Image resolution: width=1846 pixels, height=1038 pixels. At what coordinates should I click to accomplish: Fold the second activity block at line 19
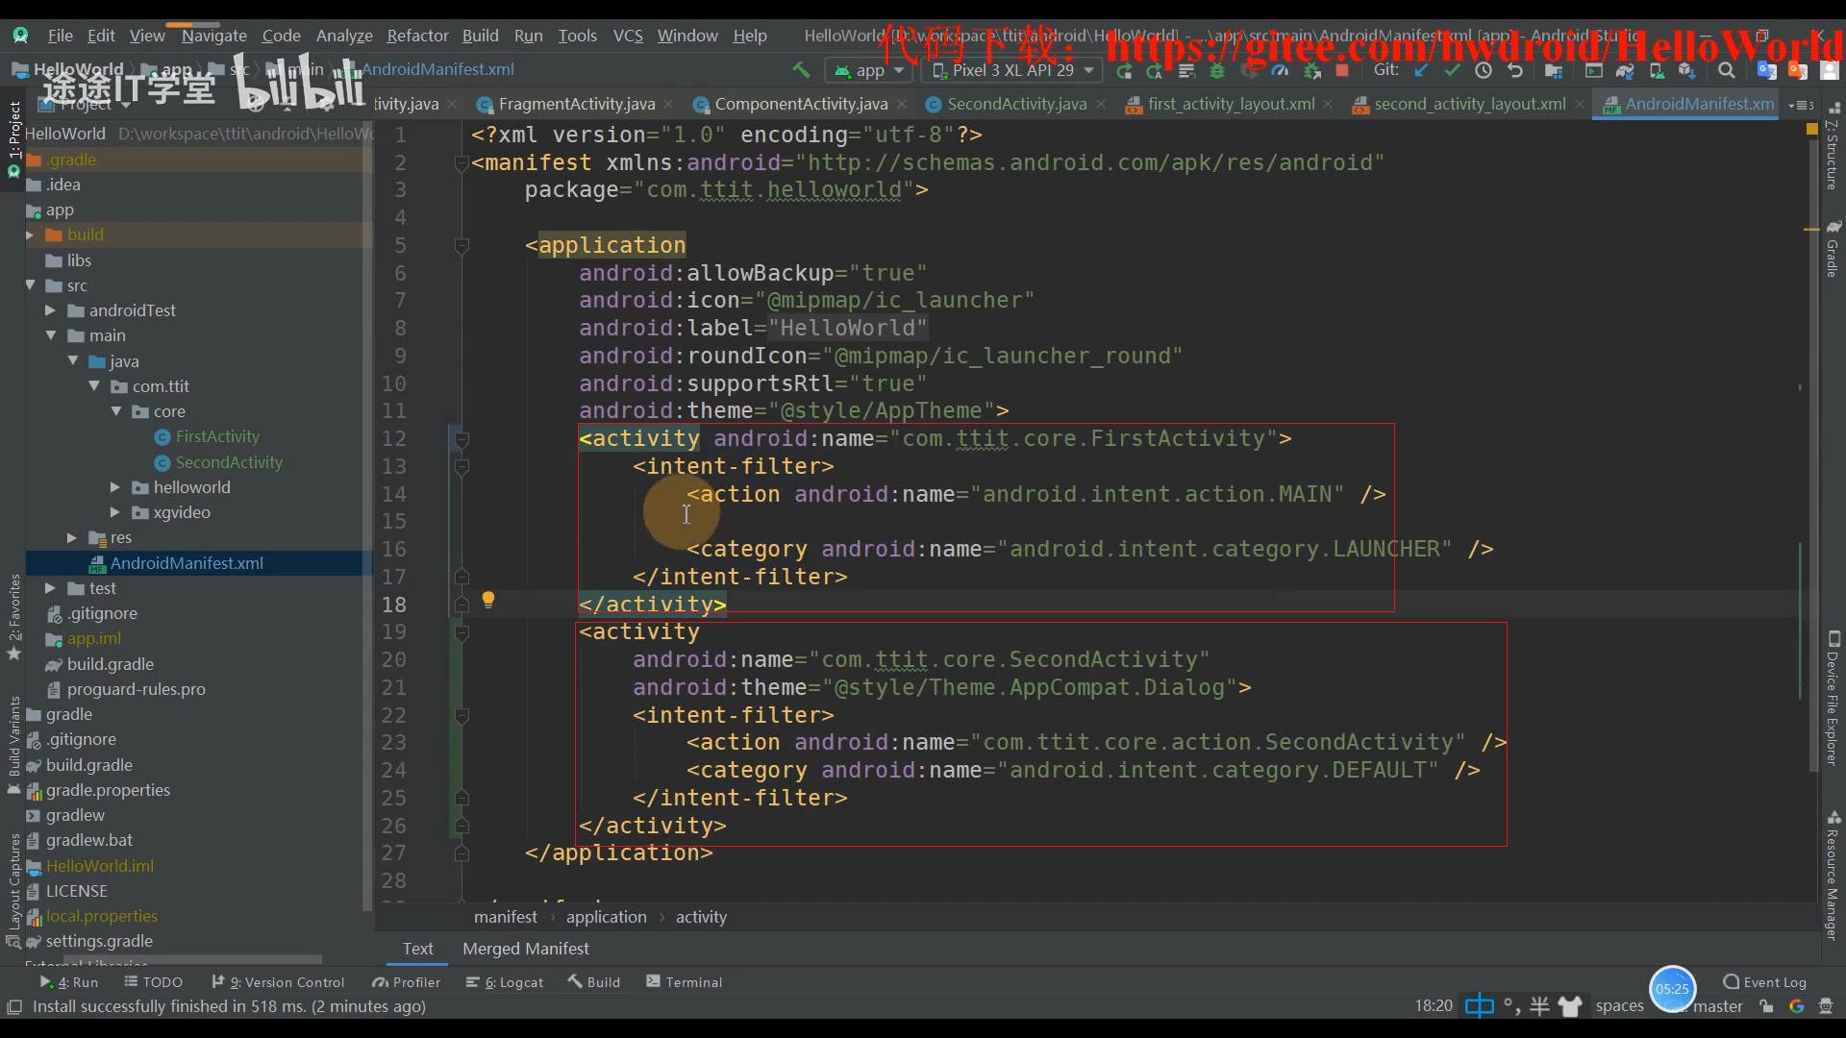[461, 632]
